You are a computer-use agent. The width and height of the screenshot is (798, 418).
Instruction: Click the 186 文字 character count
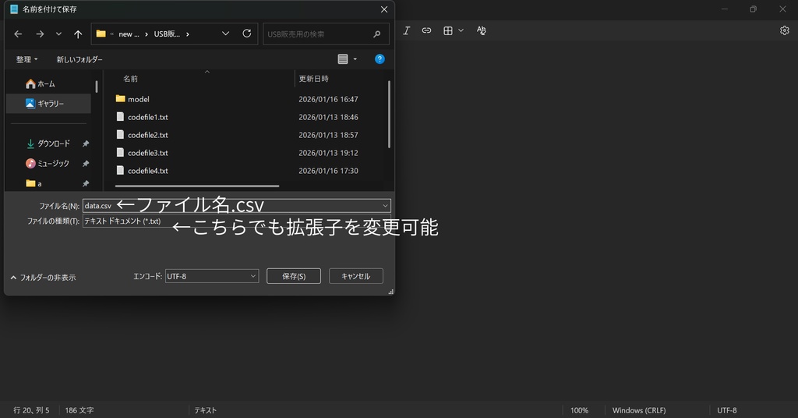pos(79,410)
